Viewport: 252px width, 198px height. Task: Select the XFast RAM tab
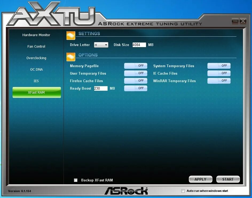[37, 93]
